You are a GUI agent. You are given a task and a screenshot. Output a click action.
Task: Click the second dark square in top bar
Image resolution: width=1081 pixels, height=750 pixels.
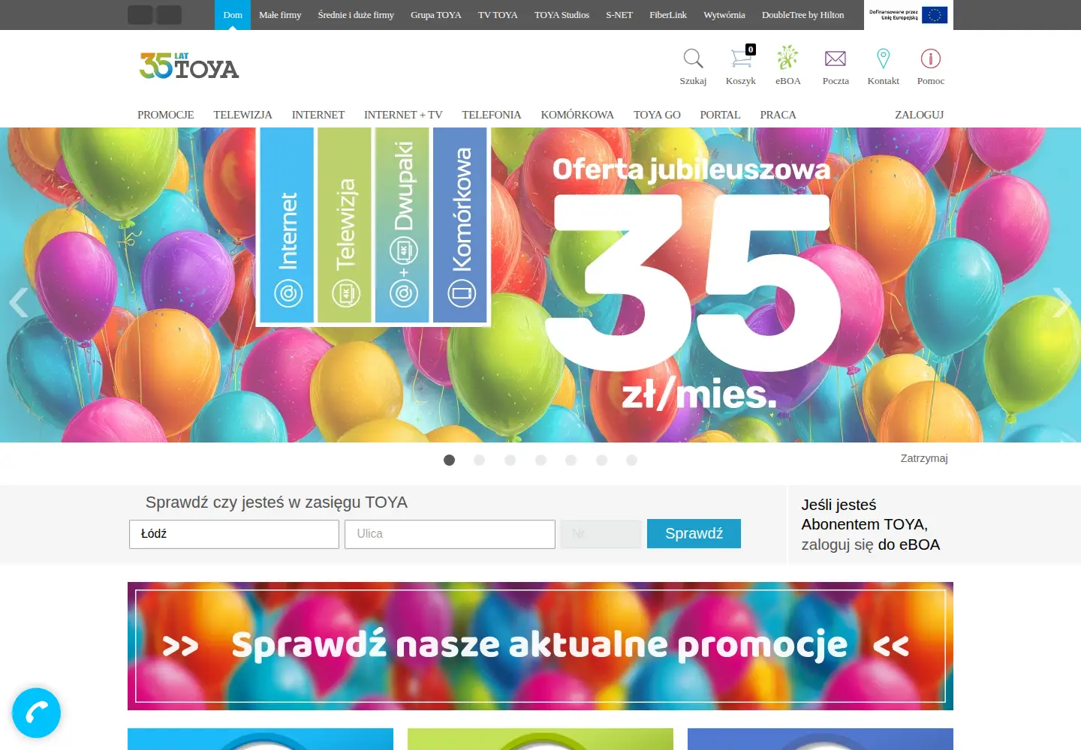point(169,15)
